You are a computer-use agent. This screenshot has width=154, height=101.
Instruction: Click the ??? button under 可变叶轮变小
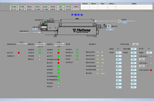coord(142,66)
